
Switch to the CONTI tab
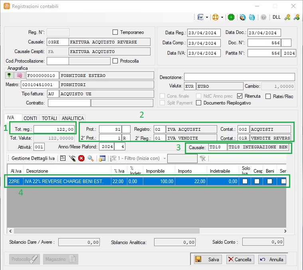click(x=30, y=118)
